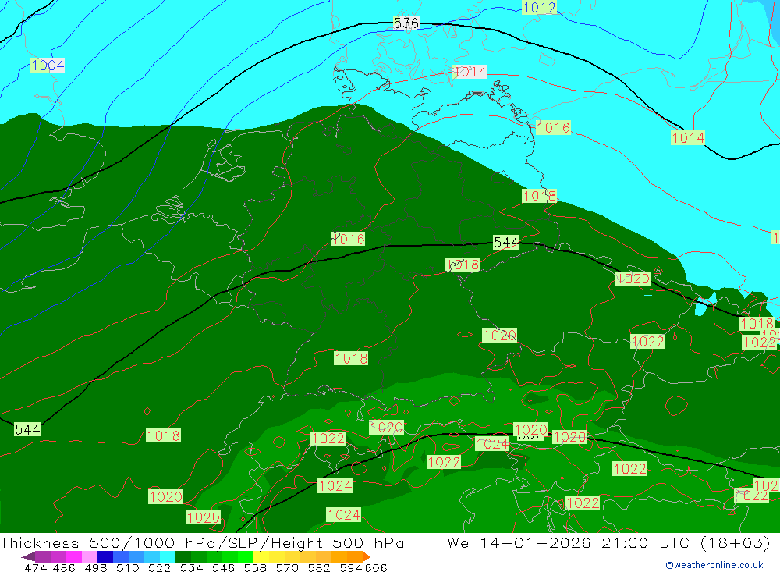Click the legend value 474
The height and width of the screenshot is (572, 780).
click(35, 568)
